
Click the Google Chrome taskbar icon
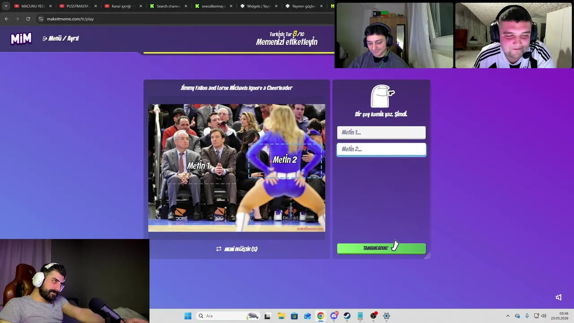(321, 316)
